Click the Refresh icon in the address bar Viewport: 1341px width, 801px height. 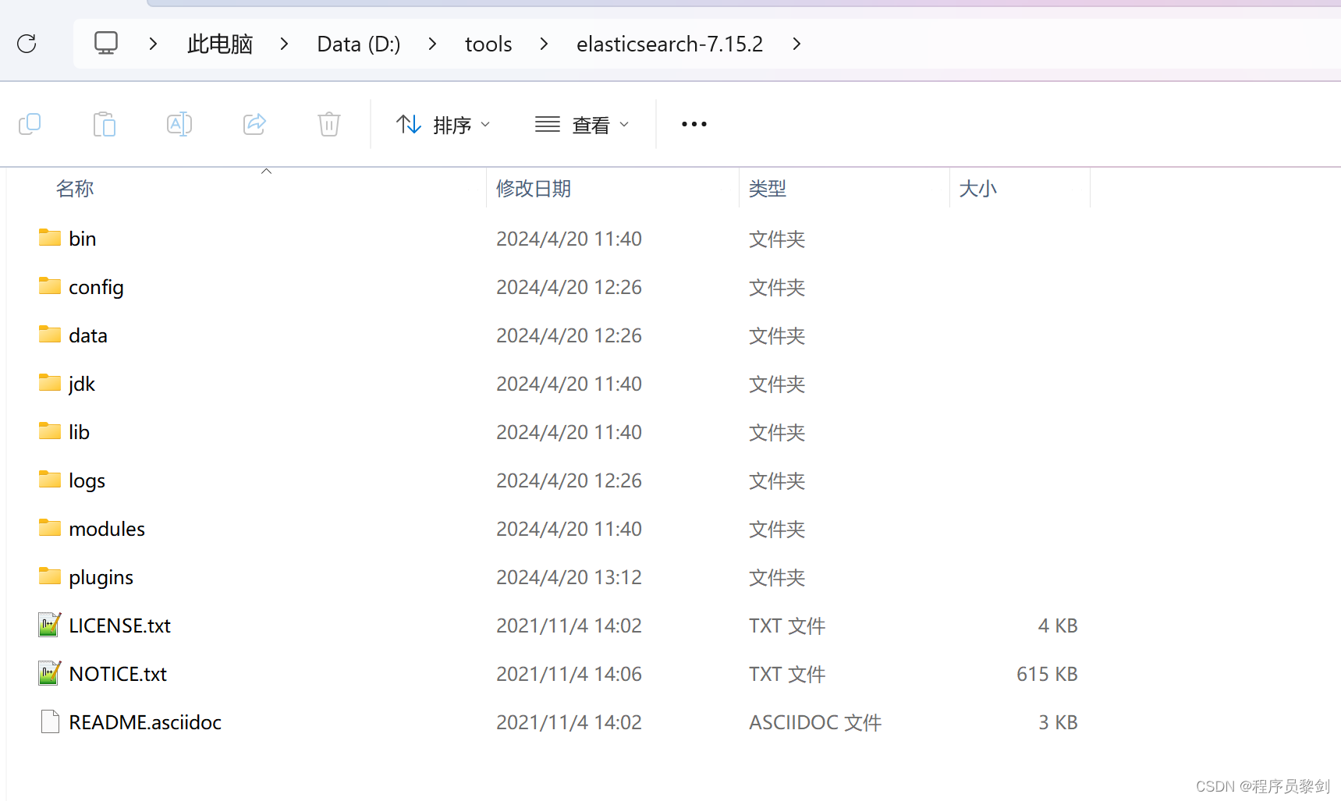click(27, 44)
